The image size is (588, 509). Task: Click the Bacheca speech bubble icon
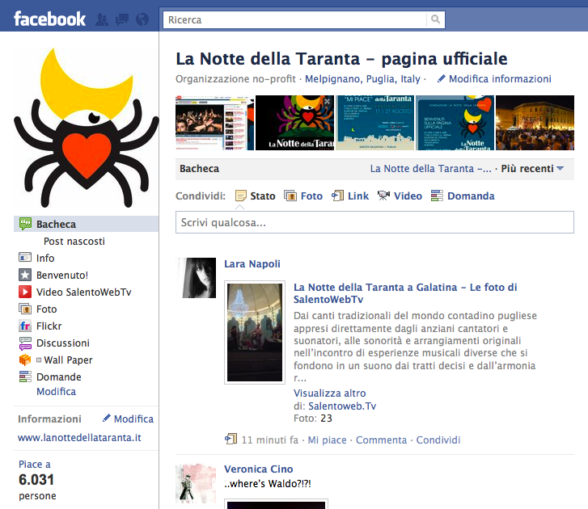(25, 224)
